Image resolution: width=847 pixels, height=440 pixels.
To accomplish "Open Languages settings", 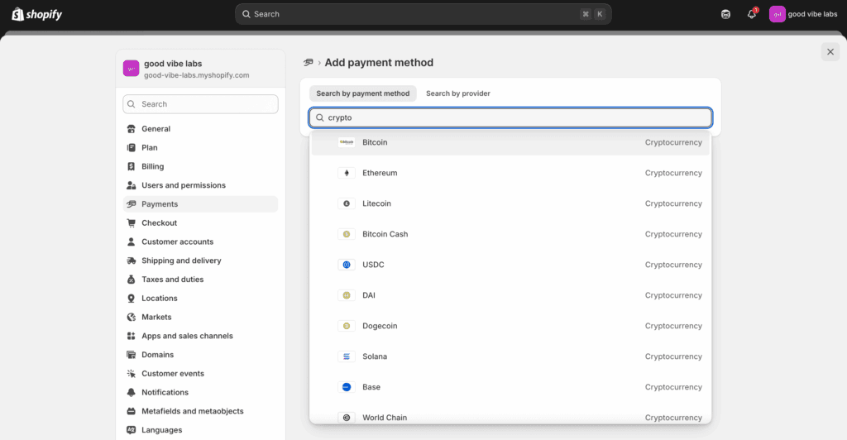I will pyautogui.click(x=200, y=430).
